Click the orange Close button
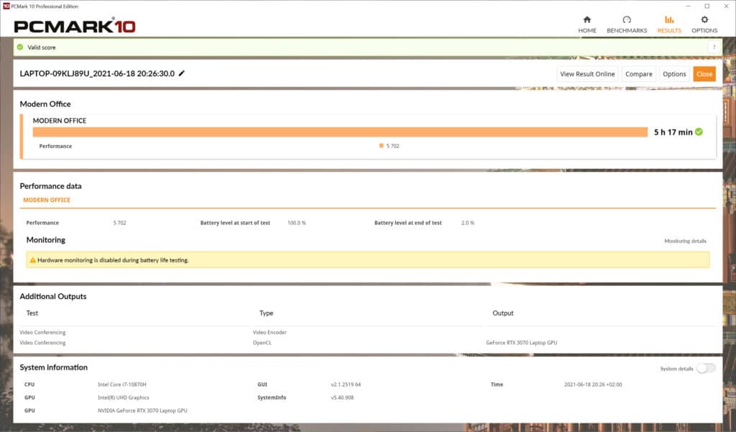736x432 pixels. [704, 74]
